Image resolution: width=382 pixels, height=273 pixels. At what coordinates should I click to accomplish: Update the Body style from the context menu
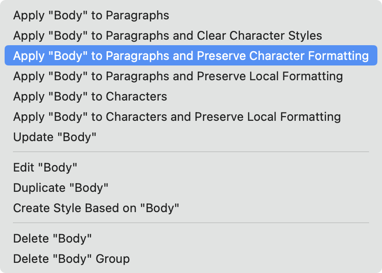pos(55,137)
